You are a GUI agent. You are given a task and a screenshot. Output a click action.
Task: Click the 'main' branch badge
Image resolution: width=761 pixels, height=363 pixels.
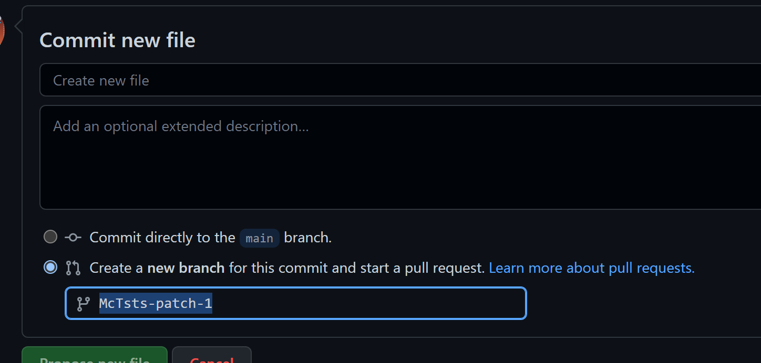pos(259,238)
